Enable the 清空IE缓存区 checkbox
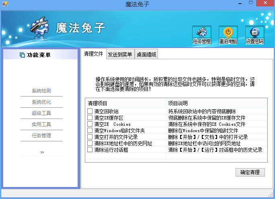This screenshot has height=199, width=275. coord(90,118)
